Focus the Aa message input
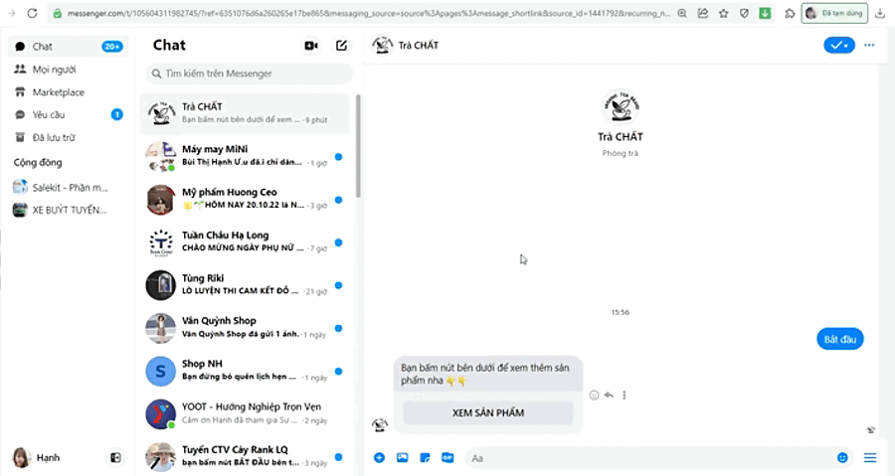Screen dimensions: 895x476 (649, 458)
